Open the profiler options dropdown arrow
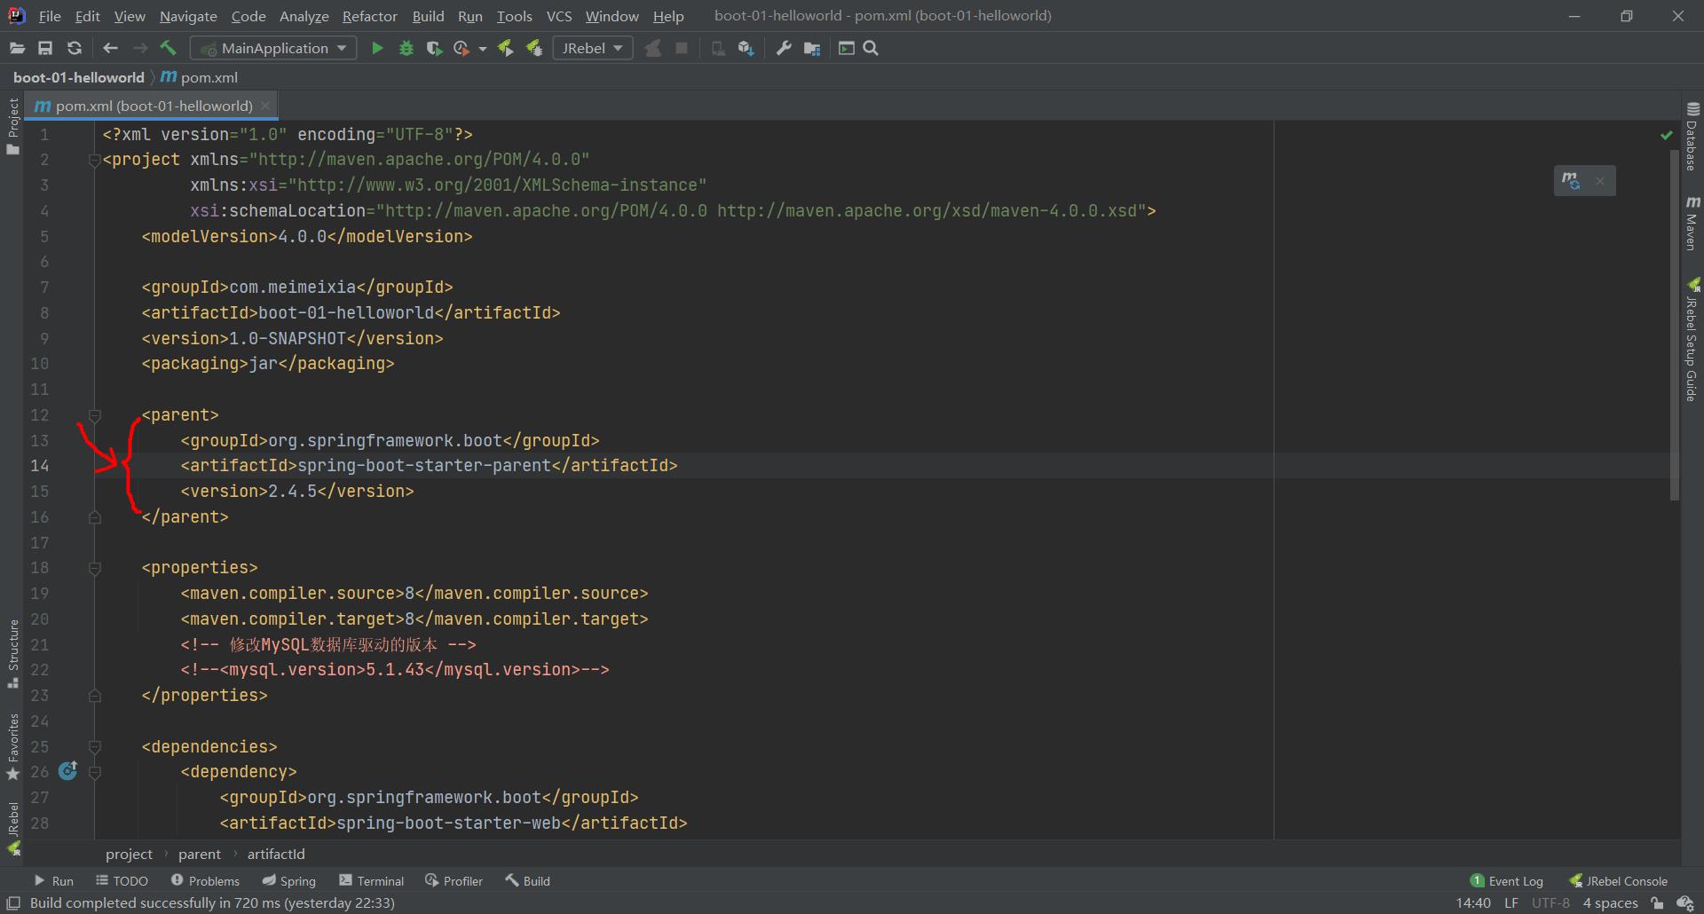Image resolution: width=1704 pixels, height=914 pixels. coord(482,49)
